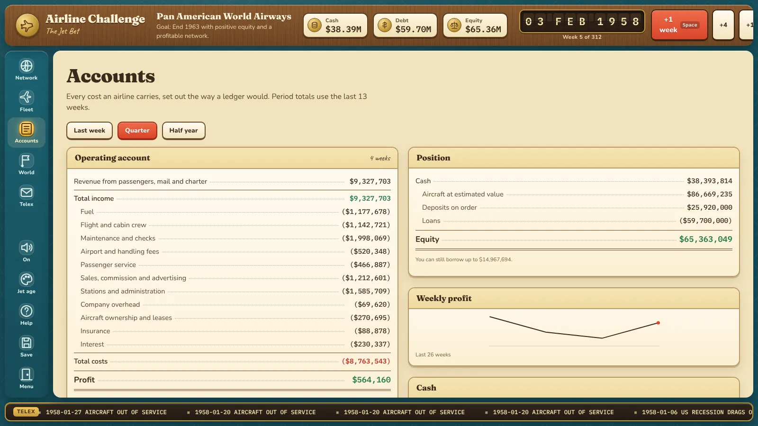Click the red point on Weekly profit chart
The height and width of the screenshot is (426, 758).
[x=658, y=323]
